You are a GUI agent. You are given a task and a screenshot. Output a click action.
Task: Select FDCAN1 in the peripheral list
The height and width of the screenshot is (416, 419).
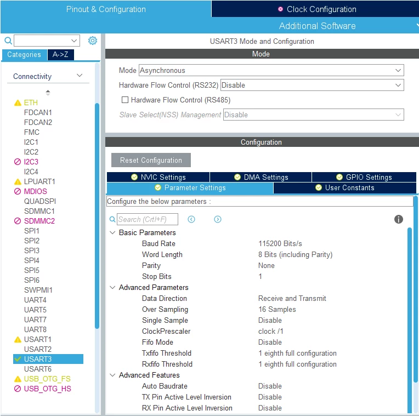(38, 113)
